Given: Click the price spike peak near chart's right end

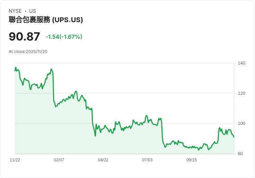Looking at the screenshot, I should tap(220, 128).
